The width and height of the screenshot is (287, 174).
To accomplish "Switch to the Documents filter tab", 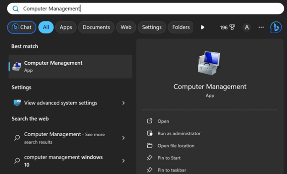I will [x=96, y=27].
